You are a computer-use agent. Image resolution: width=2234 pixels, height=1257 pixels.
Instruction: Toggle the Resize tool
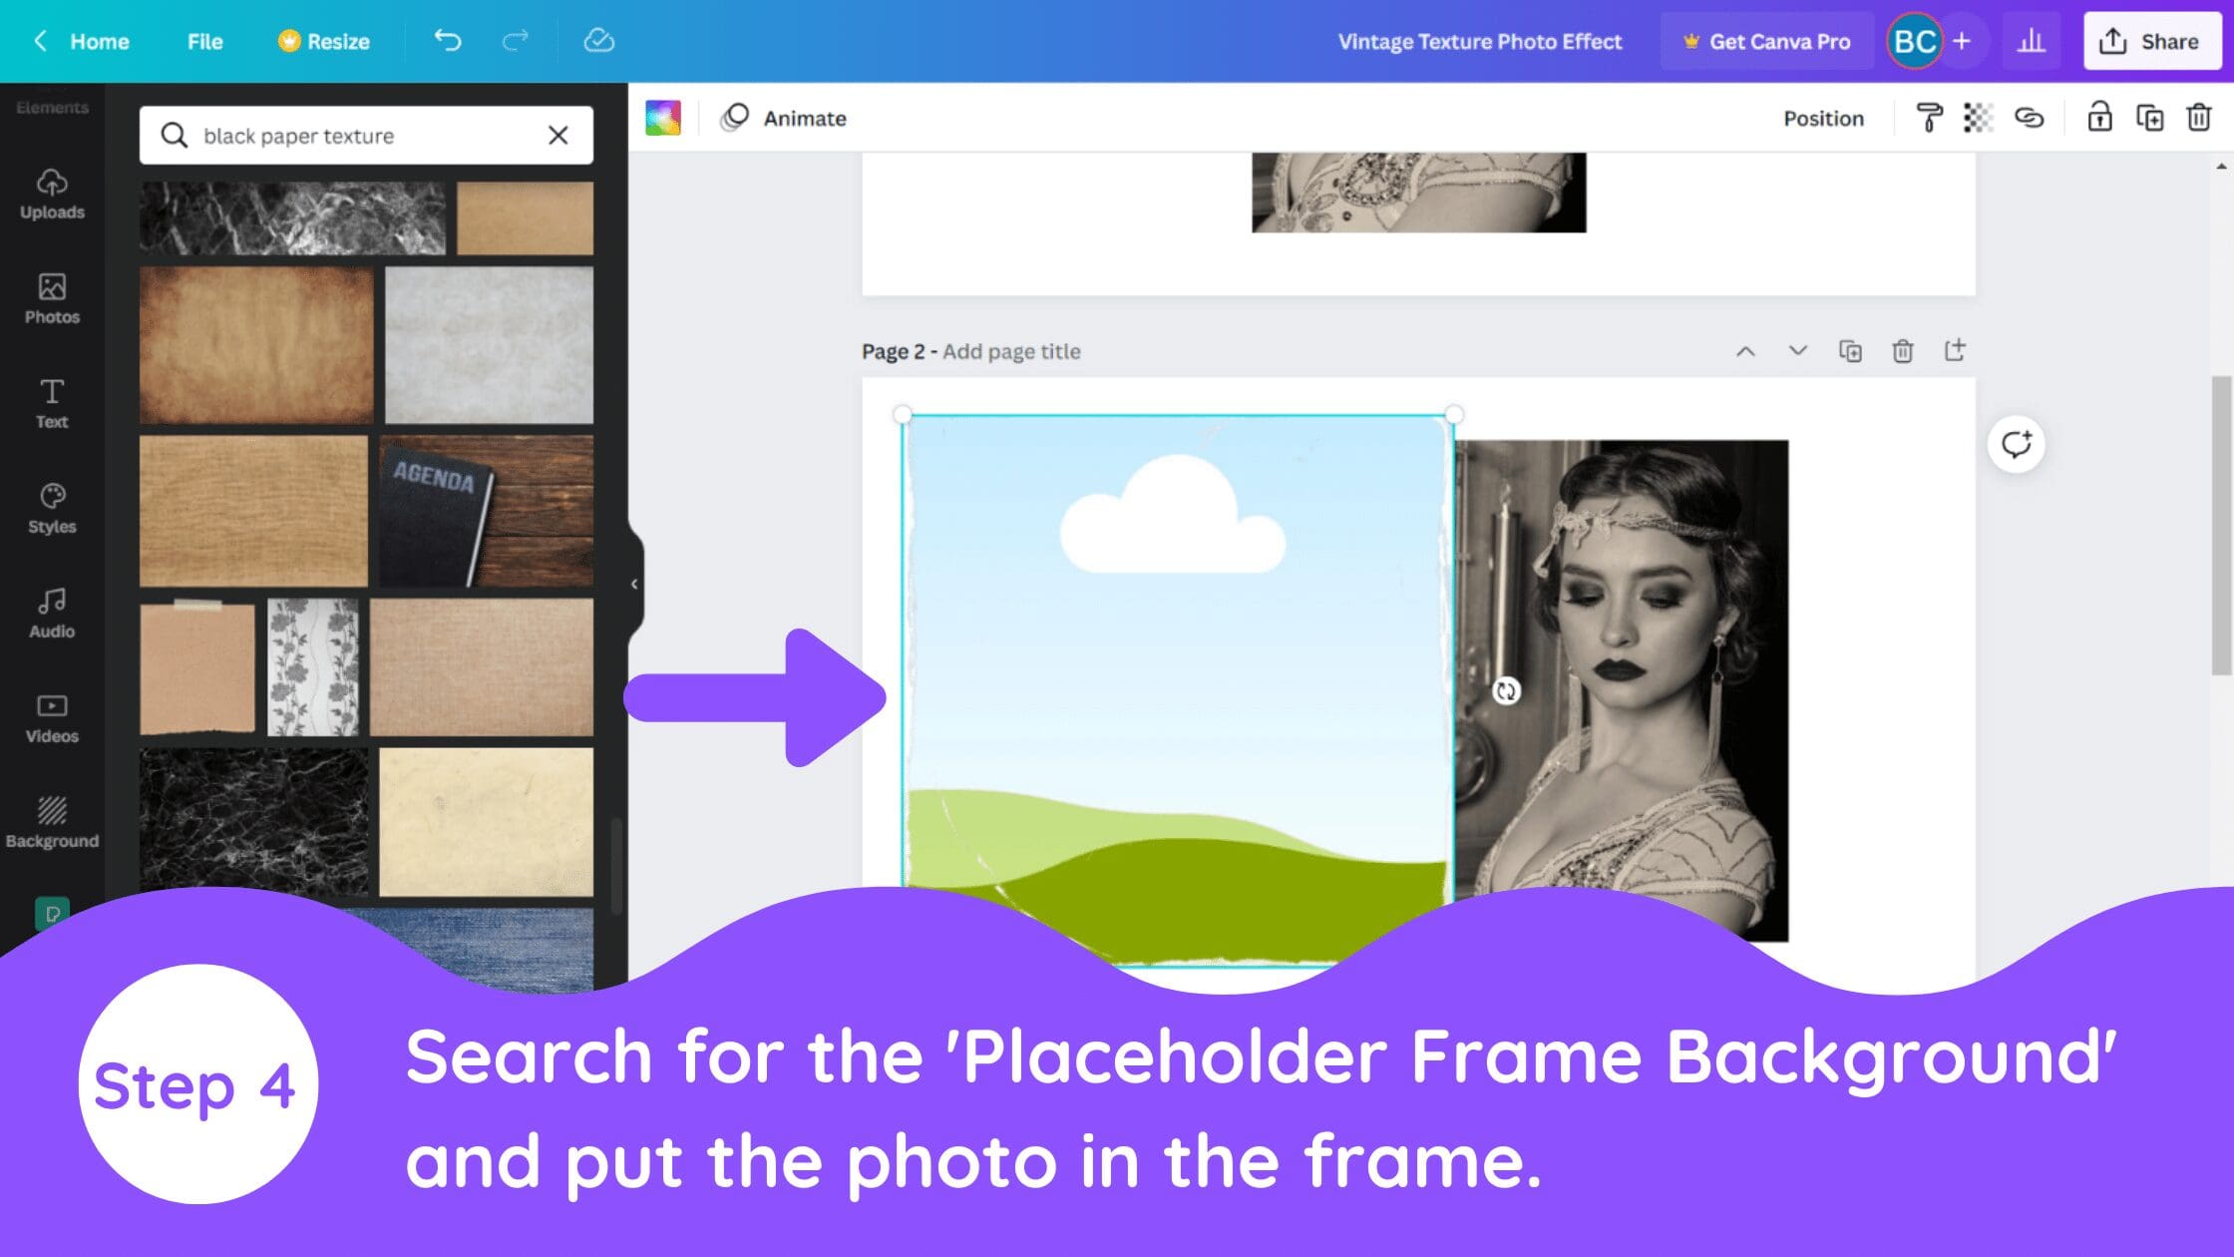tap(324, 42)
